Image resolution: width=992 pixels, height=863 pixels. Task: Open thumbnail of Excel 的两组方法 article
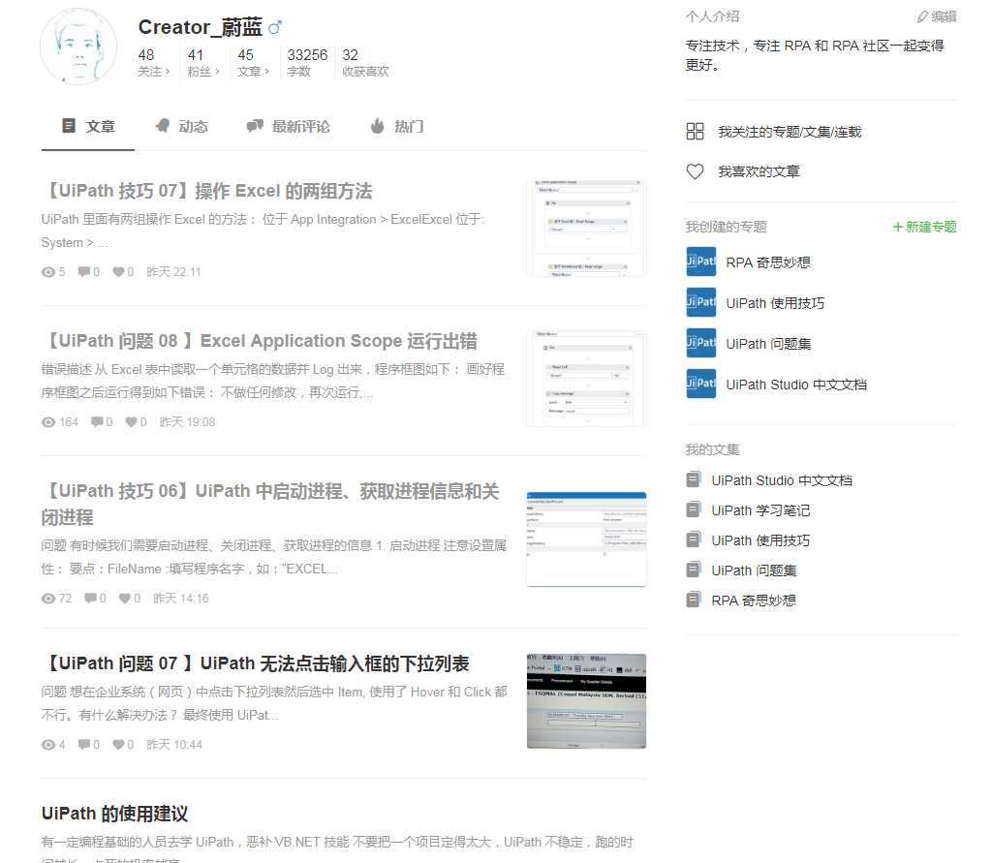coord(586,229)
